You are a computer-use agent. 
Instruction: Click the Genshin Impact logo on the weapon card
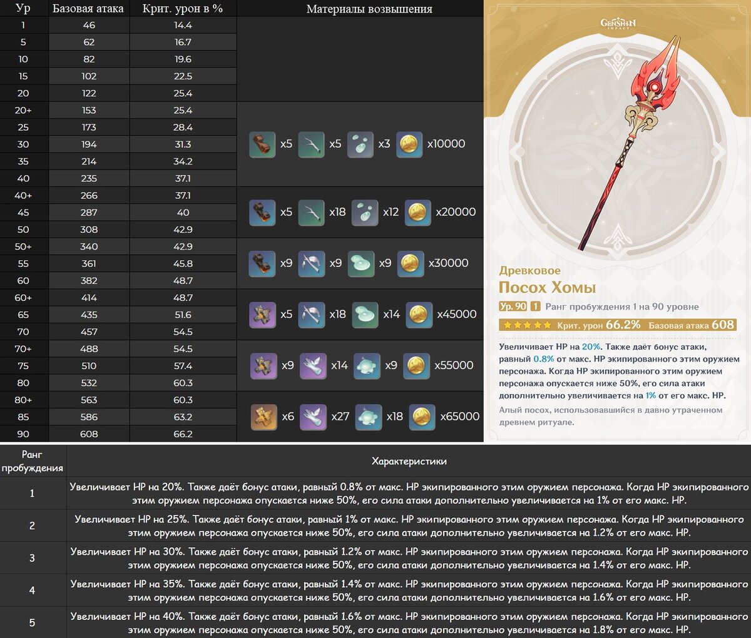(x=618, y=24)
